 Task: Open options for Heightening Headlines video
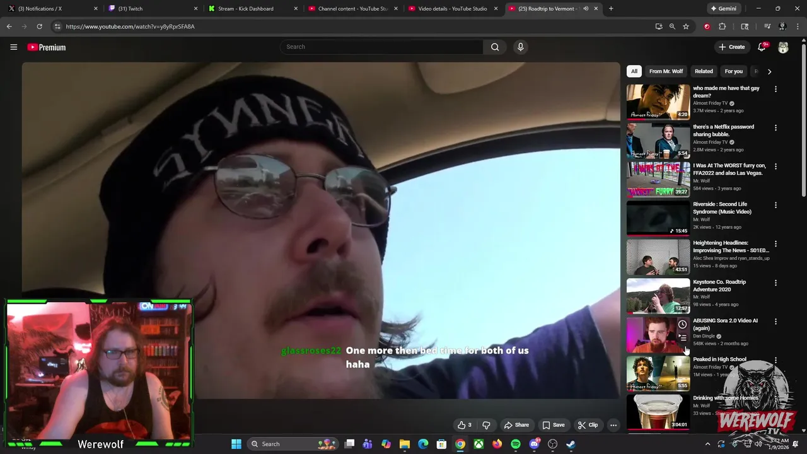pos(775,243)
